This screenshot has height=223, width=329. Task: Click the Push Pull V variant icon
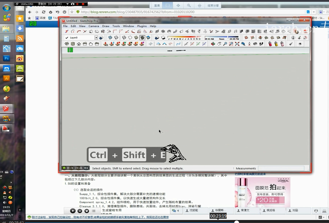124,44
